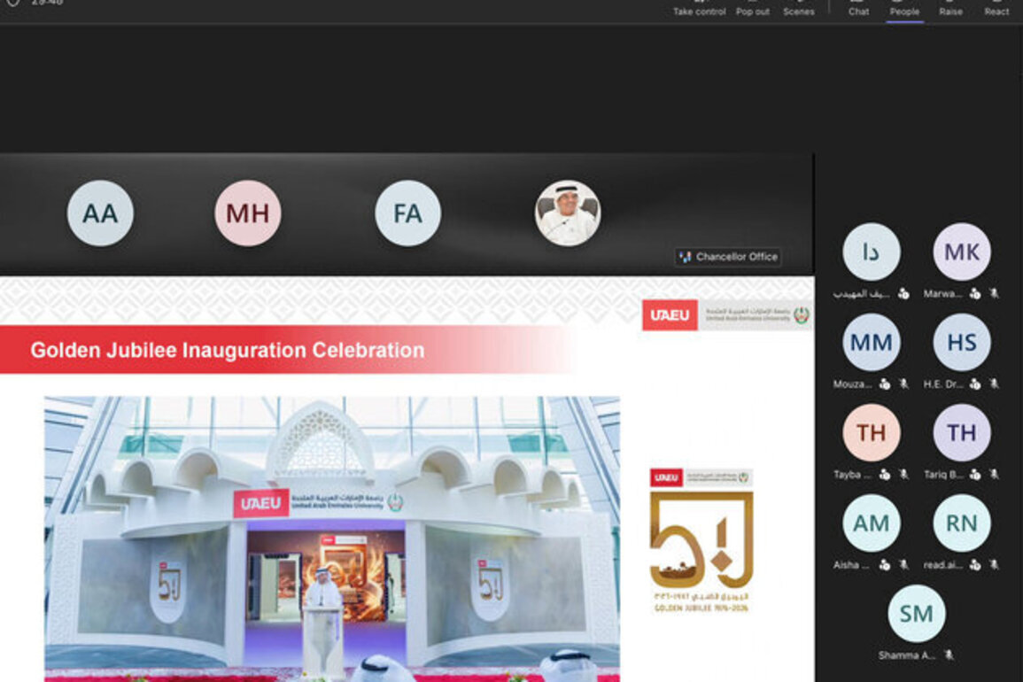Select the AA participant avatar
Viewport: 1023px width, 682px height.
coord(100,213)
